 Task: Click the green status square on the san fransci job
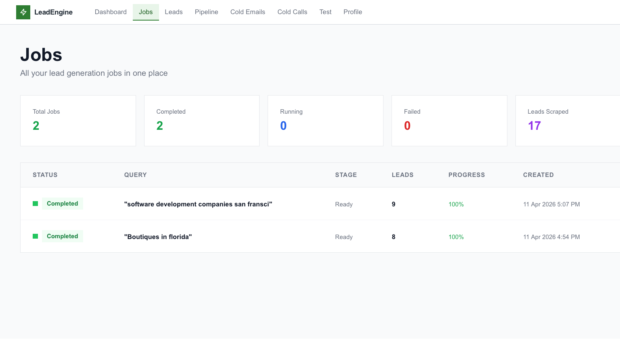click(x=35, y=204)
